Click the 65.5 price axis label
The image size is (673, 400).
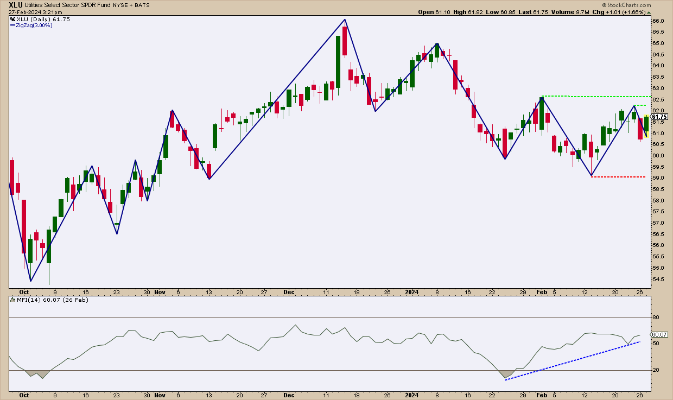(x=657, y=32)
